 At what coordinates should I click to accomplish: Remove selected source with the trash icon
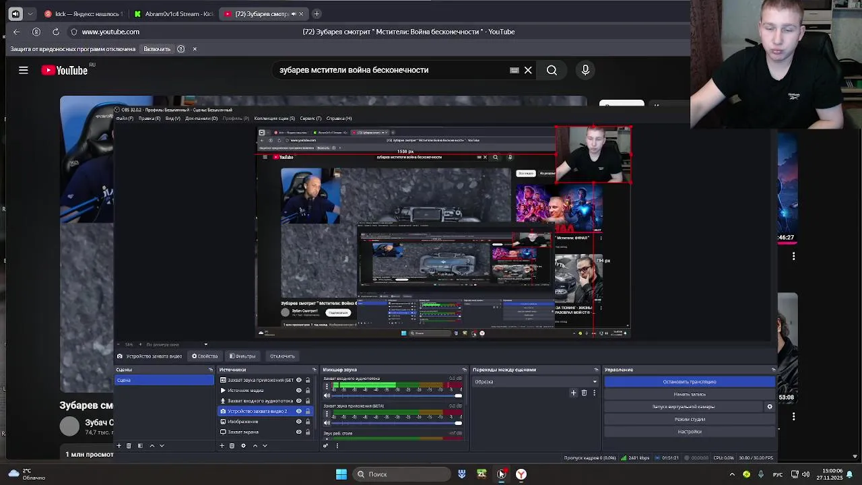[x=232, y=445]
